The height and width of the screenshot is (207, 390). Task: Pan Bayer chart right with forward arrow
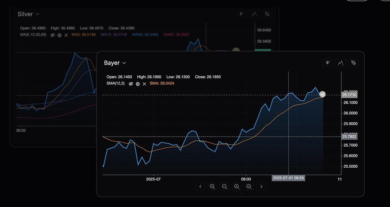tap(261, 187)
